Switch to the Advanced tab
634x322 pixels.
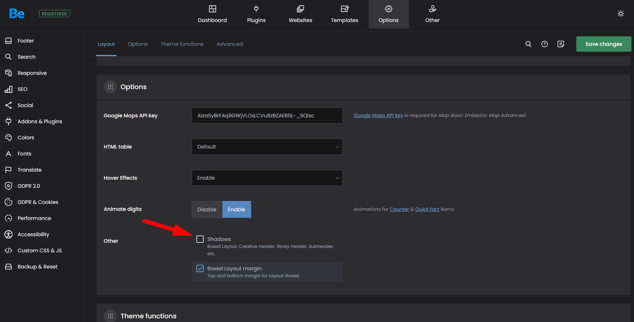point(229,44)
